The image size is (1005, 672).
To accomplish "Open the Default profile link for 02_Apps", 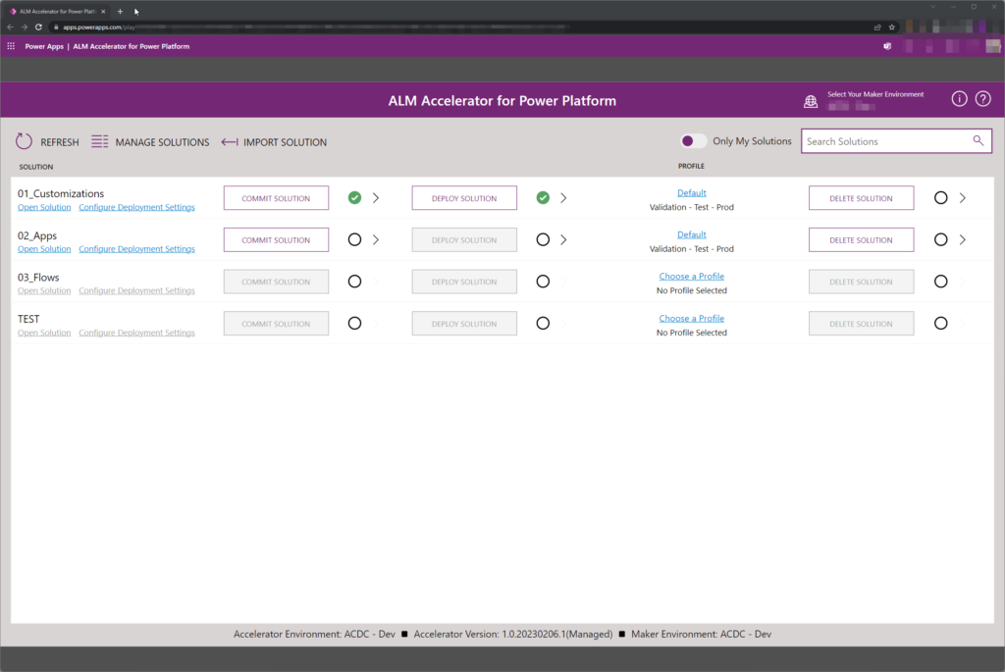I will click(x=692, y=234).
